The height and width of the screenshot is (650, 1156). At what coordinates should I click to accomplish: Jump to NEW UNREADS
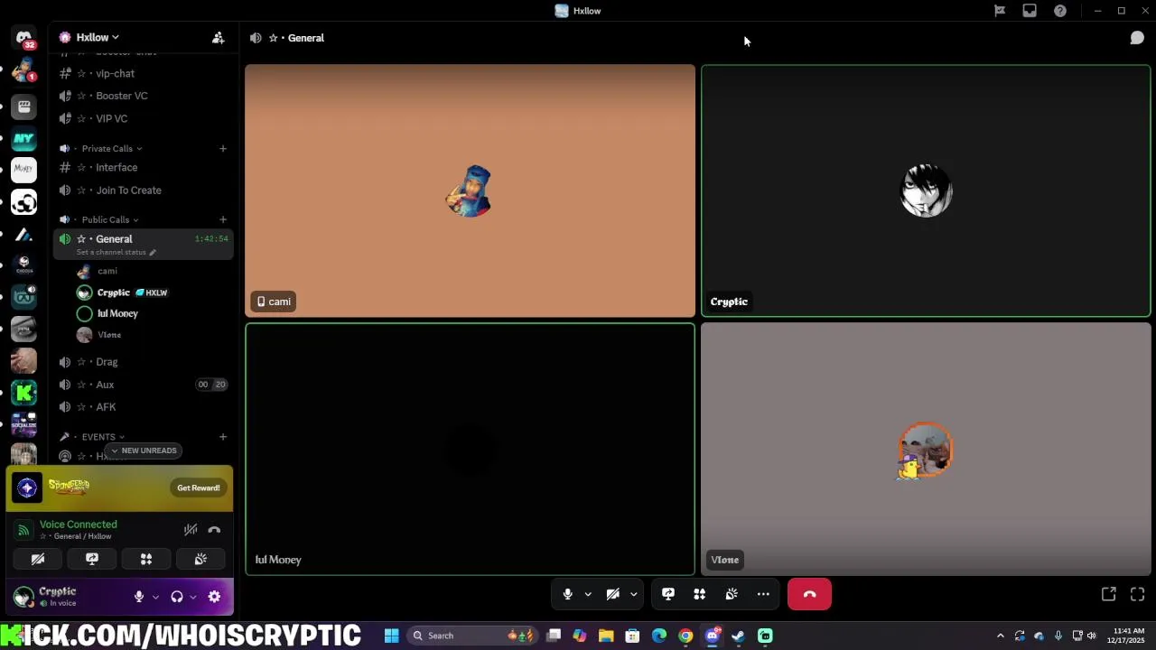143,450
